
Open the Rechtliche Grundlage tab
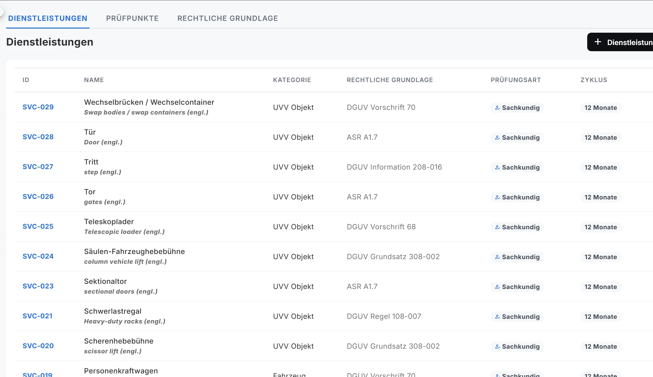click(x=228, y=18)
